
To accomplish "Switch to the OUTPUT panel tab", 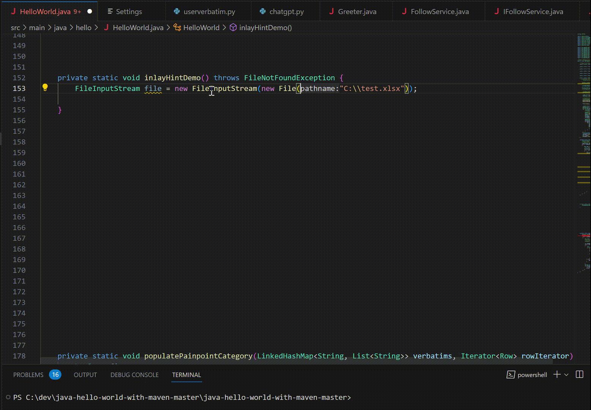I will [x=85, y=374].
